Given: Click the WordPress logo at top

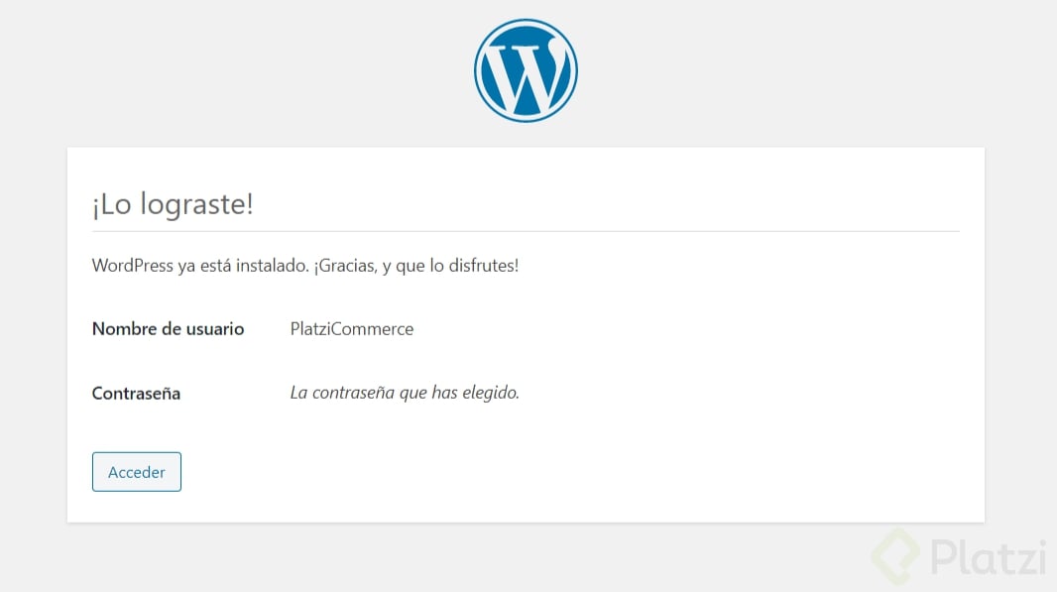Looking at the screenshot, I should 526,70.
